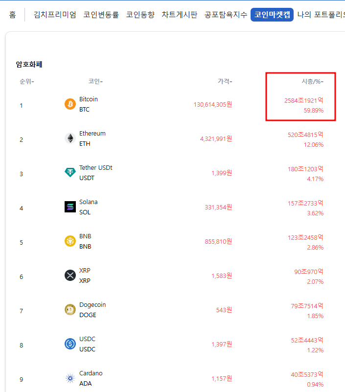Viewport: 345px width, 392px height.
Task: Sort by 순위 column header
Action: pyautogui.click(x=27, y=81)
